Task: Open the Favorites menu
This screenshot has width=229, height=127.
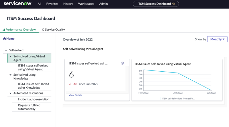Action: click(x=52, y=4)
